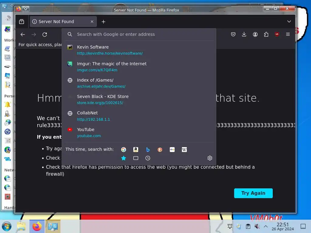311x233 pixels.
Task: Save page to Pocket
Action: [233, 34]
